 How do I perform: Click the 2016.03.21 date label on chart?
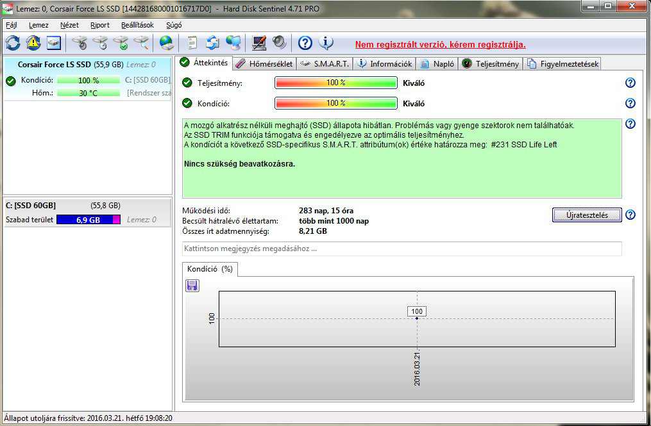[x=417, y=368]
